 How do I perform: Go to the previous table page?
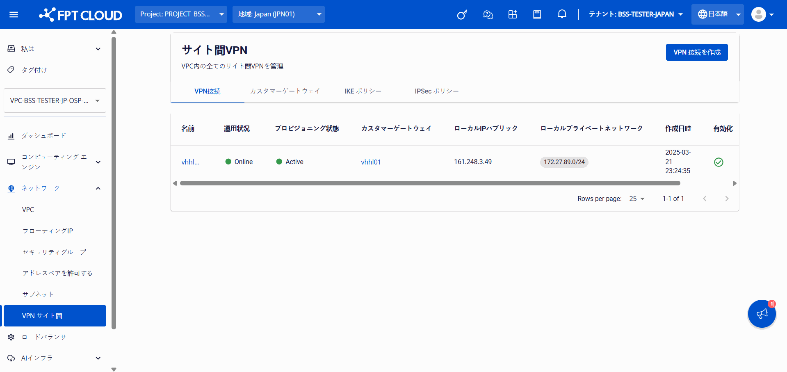tap(705, 199)
